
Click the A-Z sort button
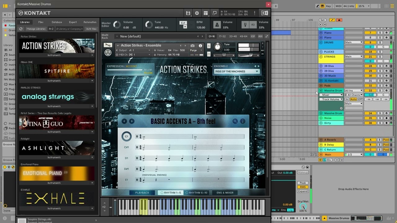click(x=51, y=29)
